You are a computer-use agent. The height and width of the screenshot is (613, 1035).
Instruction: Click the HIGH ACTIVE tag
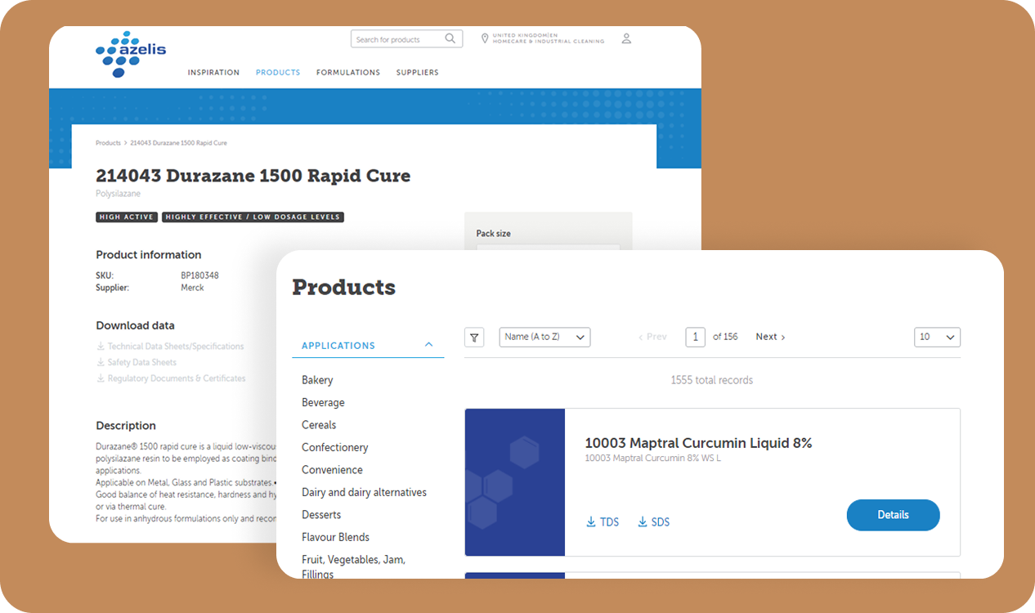point(127,217)
